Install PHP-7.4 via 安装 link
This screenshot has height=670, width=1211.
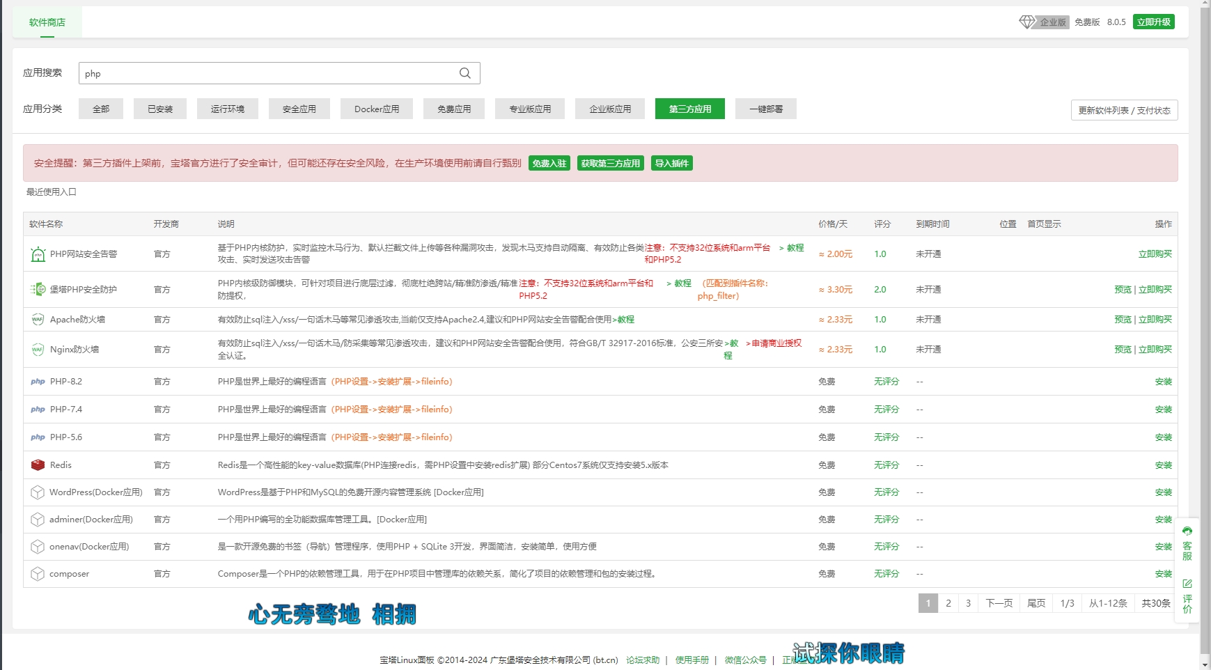1164,410
